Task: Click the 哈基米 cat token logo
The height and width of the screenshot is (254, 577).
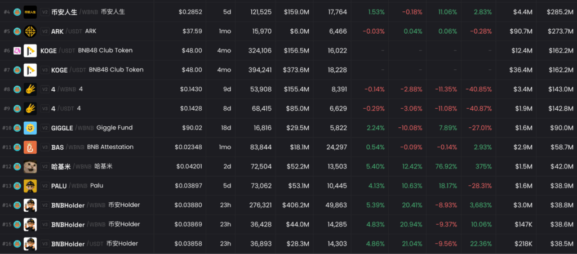Action: coord(30,167)
